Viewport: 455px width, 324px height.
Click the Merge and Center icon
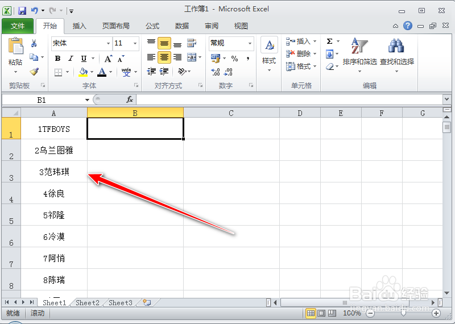click(x=192, y=57)
